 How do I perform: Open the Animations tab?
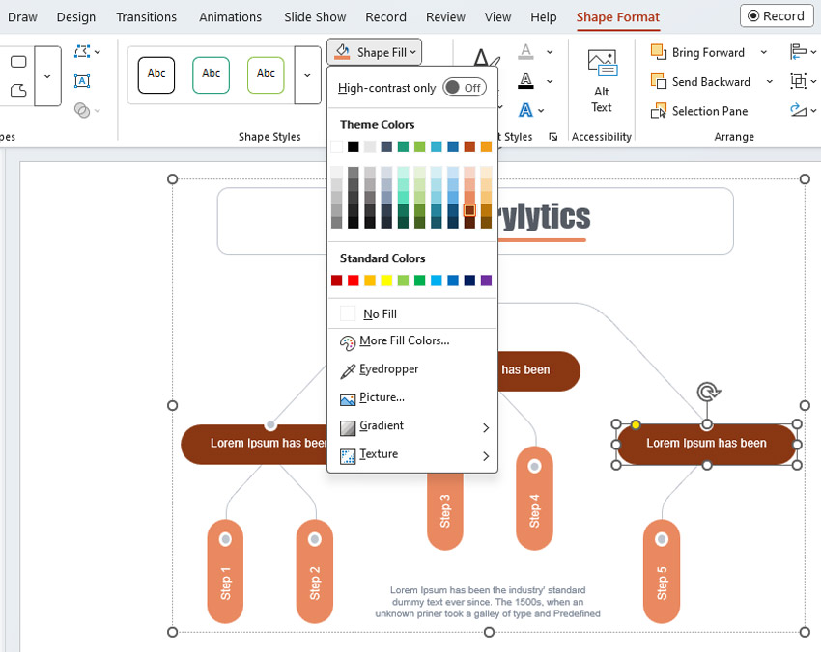(230, 16)
